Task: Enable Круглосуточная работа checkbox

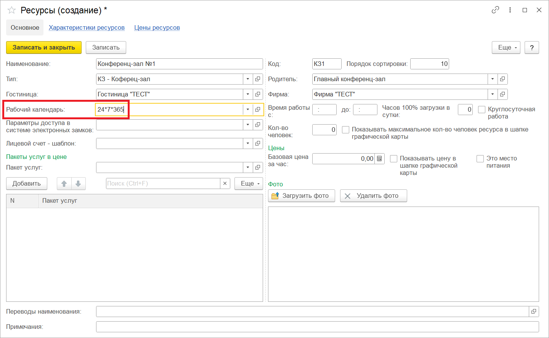Action: 482,109
